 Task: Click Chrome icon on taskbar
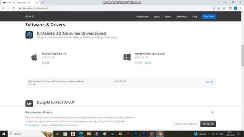coord(160,134)
